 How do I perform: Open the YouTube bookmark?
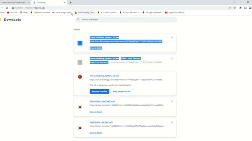click(x=12, y=13)
